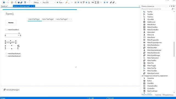Click the Пуск start button
176x99 pixels.
tap(60, 2)
